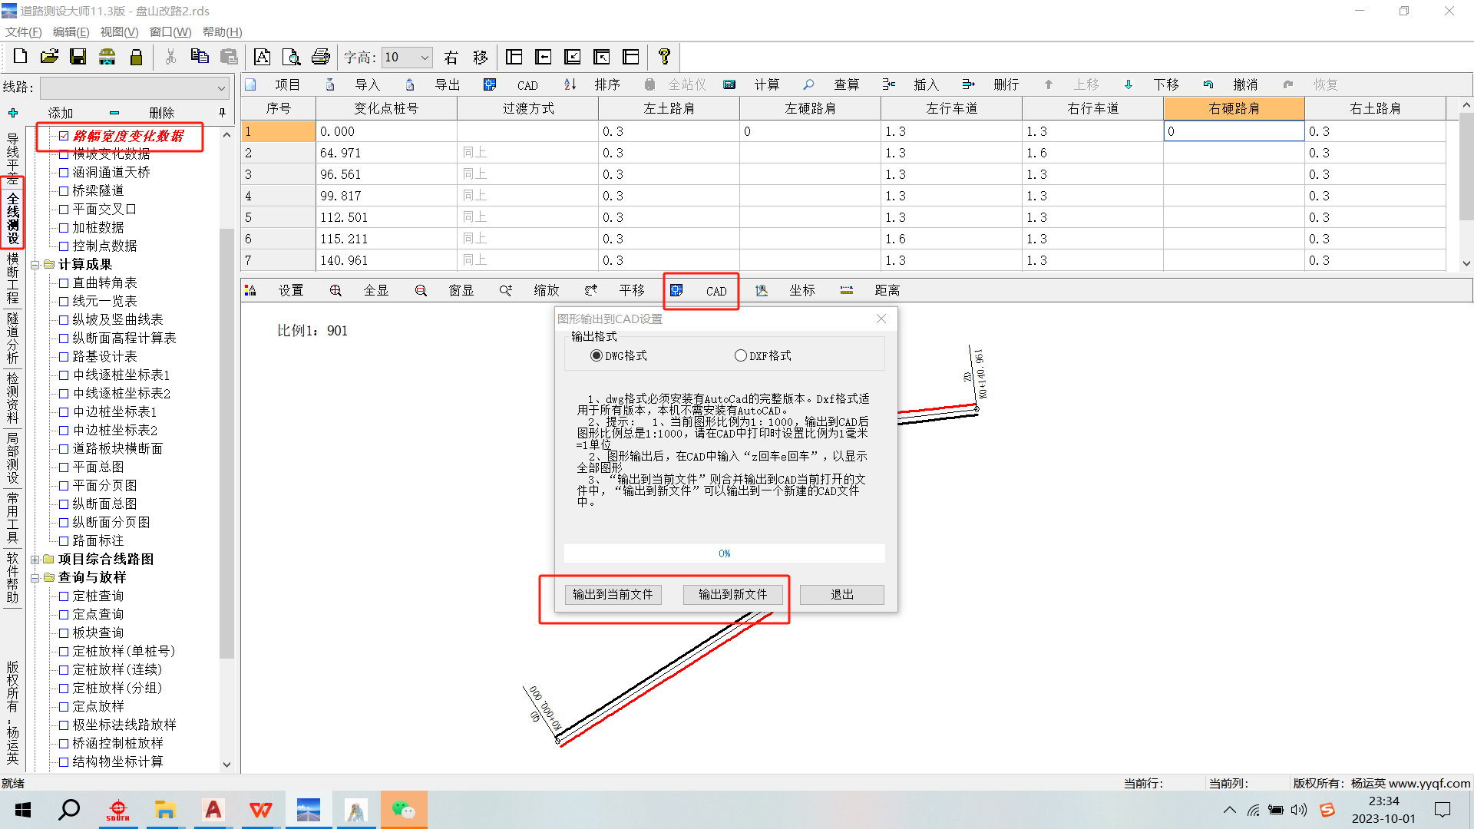This screenshot has width=1474, height=829.
Task: Click the new file icon
Action: [x=21, y=57]
